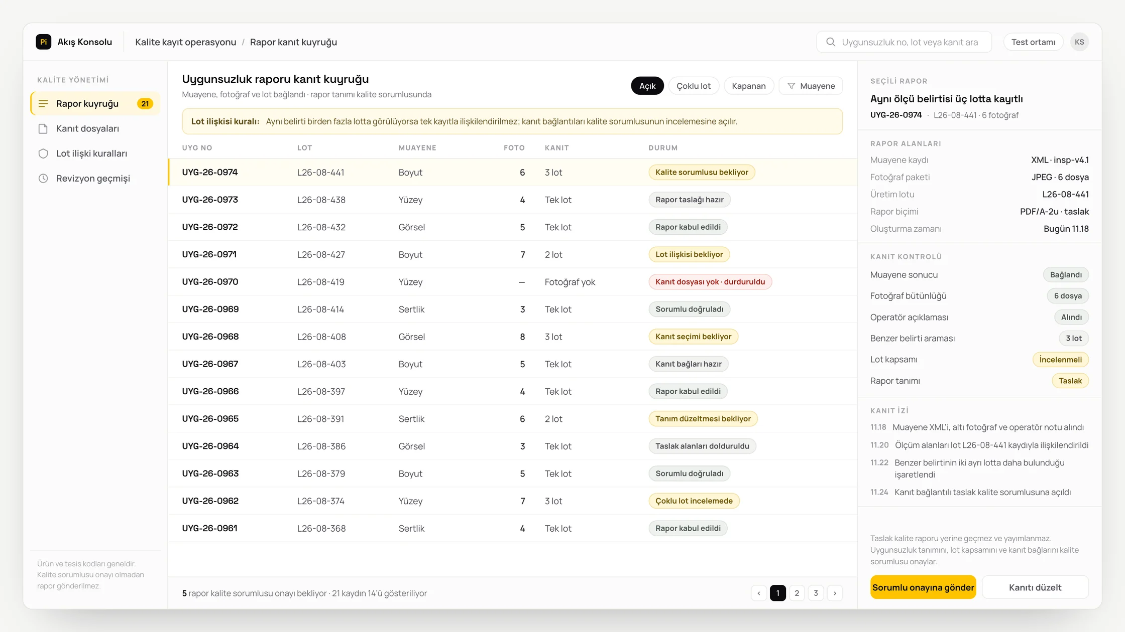1125x632 pixels.
Task: Select the Çoklu lot filter tab
Action: pyautogui.click(x=694, y=86)
